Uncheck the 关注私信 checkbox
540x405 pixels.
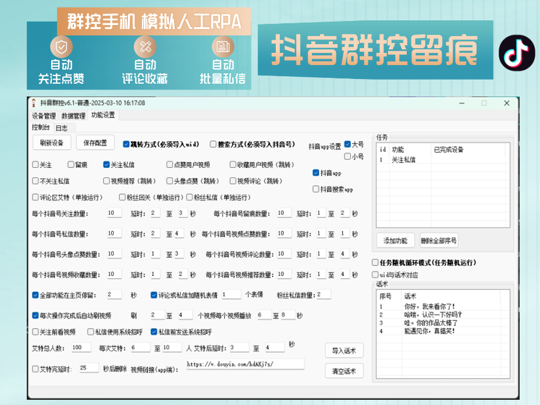(x=106, y=164)
